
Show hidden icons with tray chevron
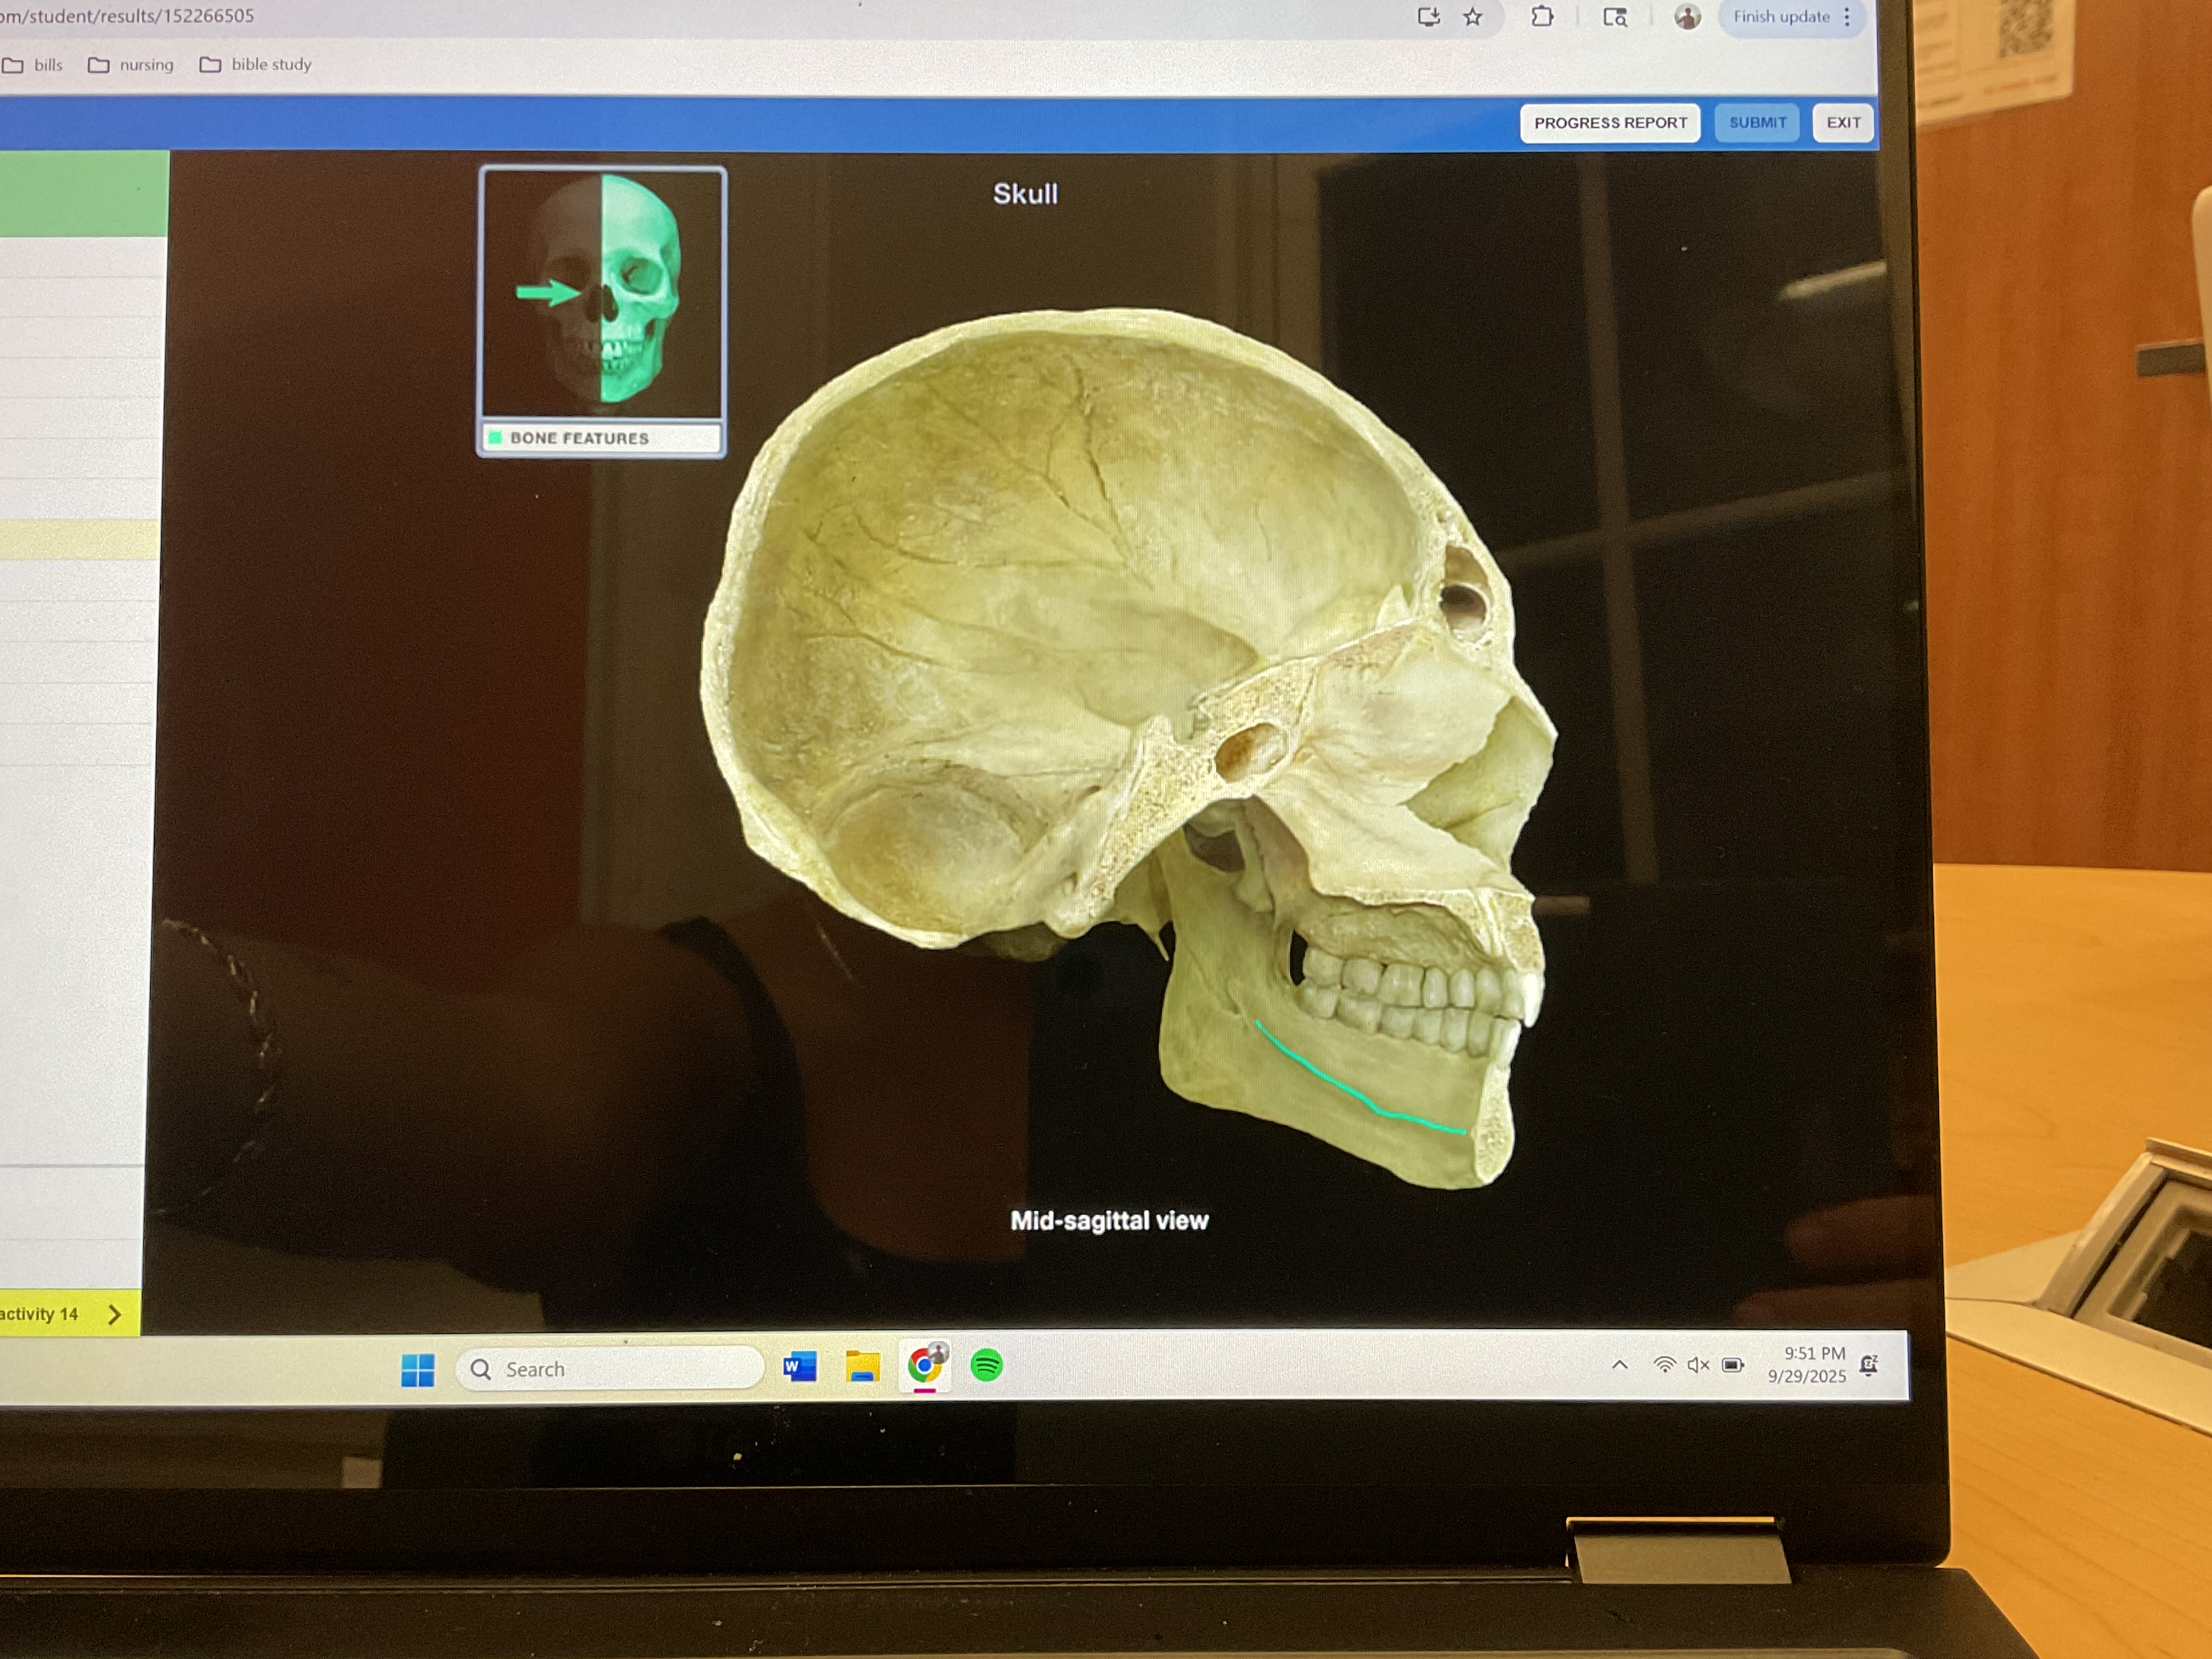click(x=1620, y=1365)
